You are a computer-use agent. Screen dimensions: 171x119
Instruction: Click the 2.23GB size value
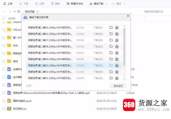(80, 72)
